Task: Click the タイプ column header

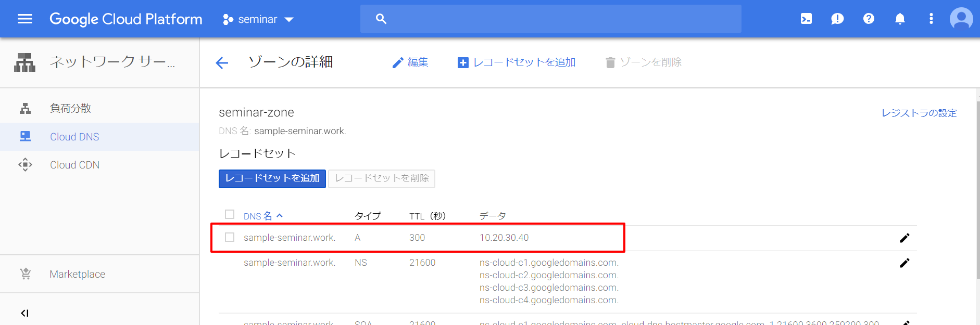Action: tap(368, 216)
